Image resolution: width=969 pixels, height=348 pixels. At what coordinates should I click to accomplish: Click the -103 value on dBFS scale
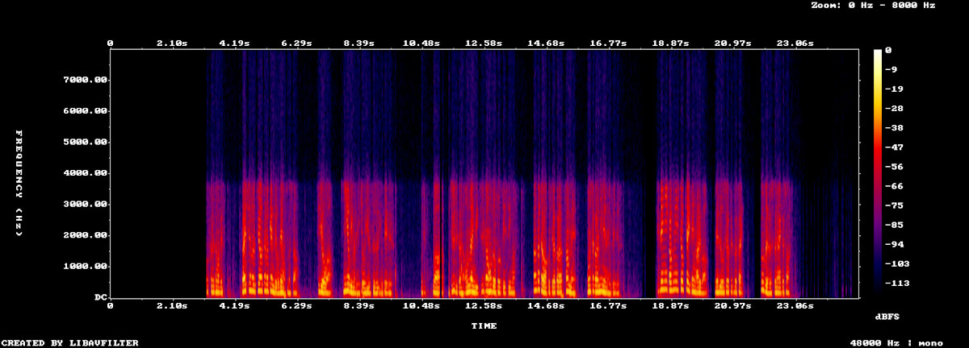(897, 263)
